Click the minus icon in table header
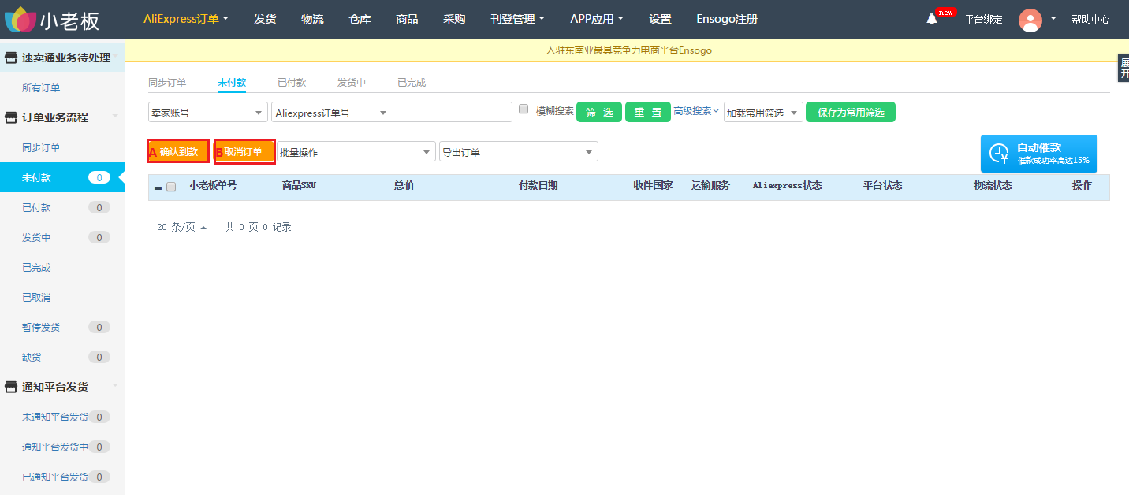The width and height of the screenshot is (1129, 501). click(158, 188)
